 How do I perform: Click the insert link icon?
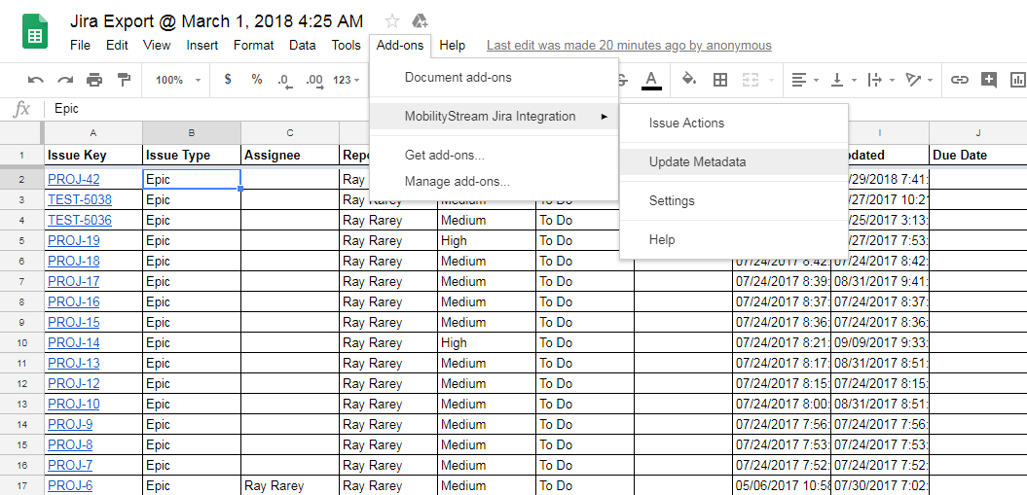point(960,80)
